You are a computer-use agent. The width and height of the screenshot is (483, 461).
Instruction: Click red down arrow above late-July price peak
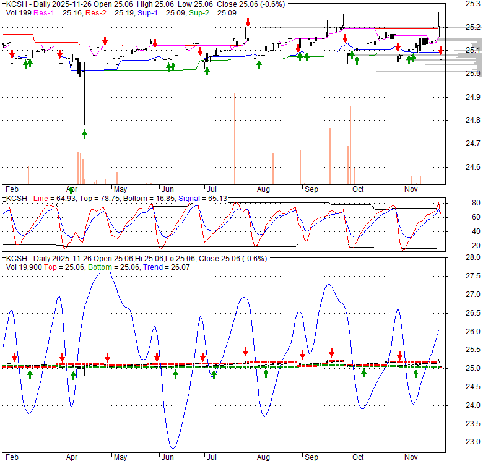pyautogui.click(x=247, y=23)
